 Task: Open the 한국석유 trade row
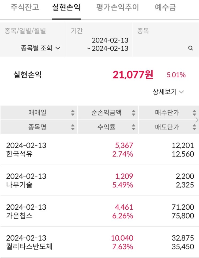pos(100,150)
